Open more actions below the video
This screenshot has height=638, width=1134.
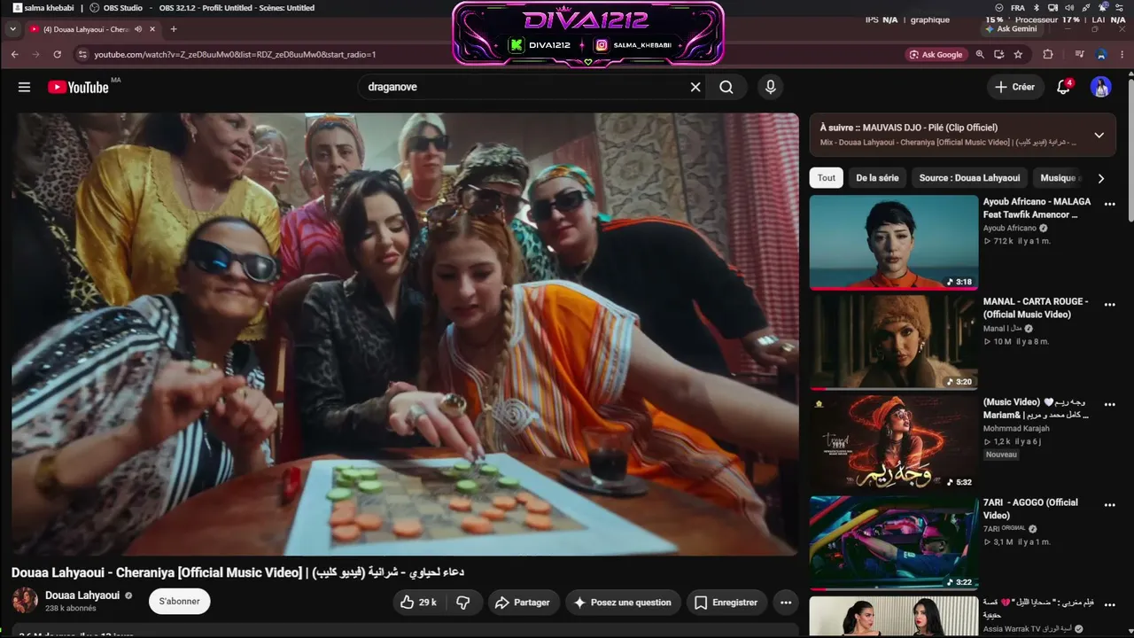pos(786,603)
